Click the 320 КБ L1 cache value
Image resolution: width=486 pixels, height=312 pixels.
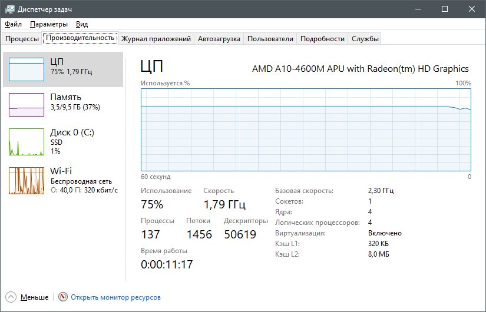[x=378, y=244]
